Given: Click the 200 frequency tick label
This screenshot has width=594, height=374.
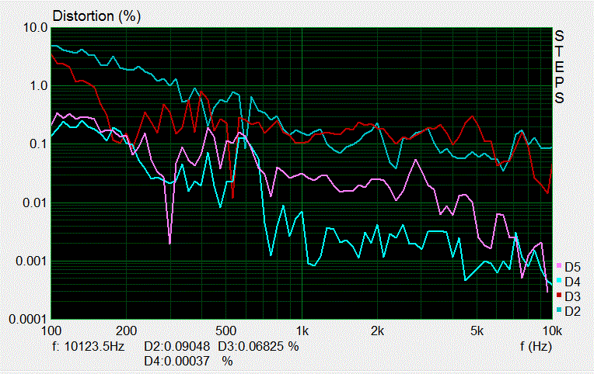Looking at the screenshot, I should tap(126, 331).
